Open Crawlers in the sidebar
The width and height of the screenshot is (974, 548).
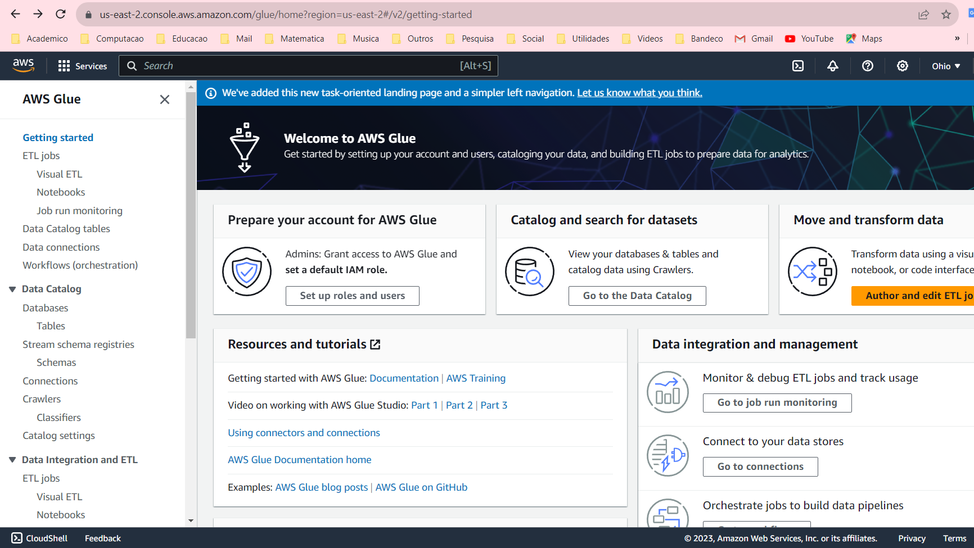(42, 399)
